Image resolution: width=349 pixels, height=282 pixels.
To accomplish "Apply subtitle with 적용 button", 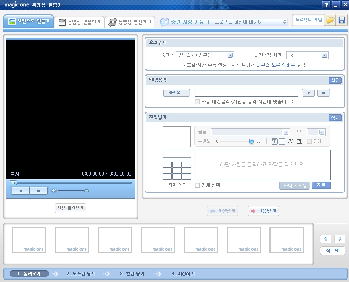I will click(x=321, y=185).
